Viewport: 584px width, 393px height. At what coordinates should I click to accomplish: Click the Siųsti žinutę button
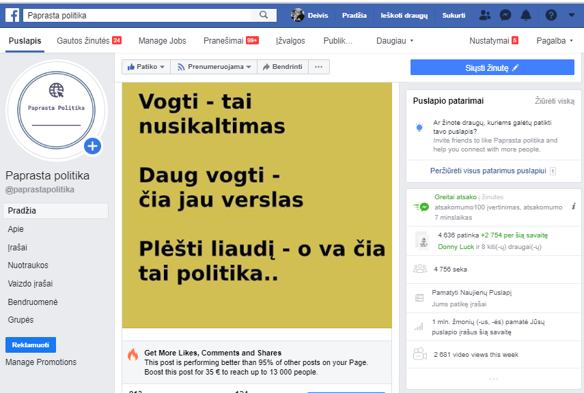(x=492, y=68)
